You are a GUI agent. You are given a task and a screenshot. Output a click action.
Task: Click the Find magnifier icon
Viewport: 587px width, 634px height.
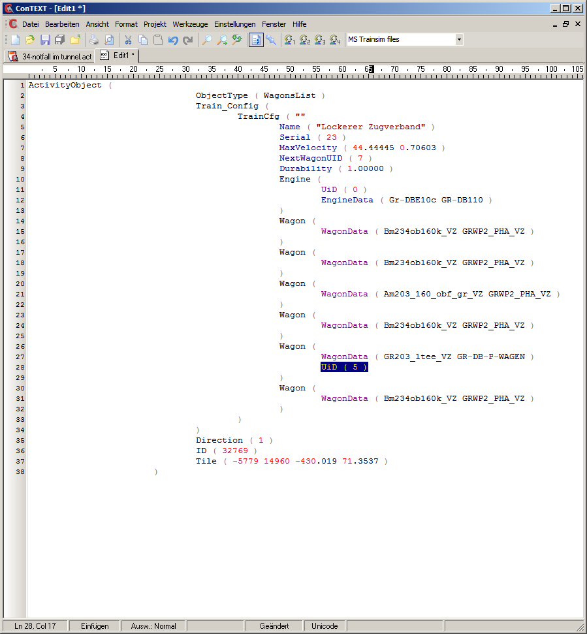tap(206, 40)
